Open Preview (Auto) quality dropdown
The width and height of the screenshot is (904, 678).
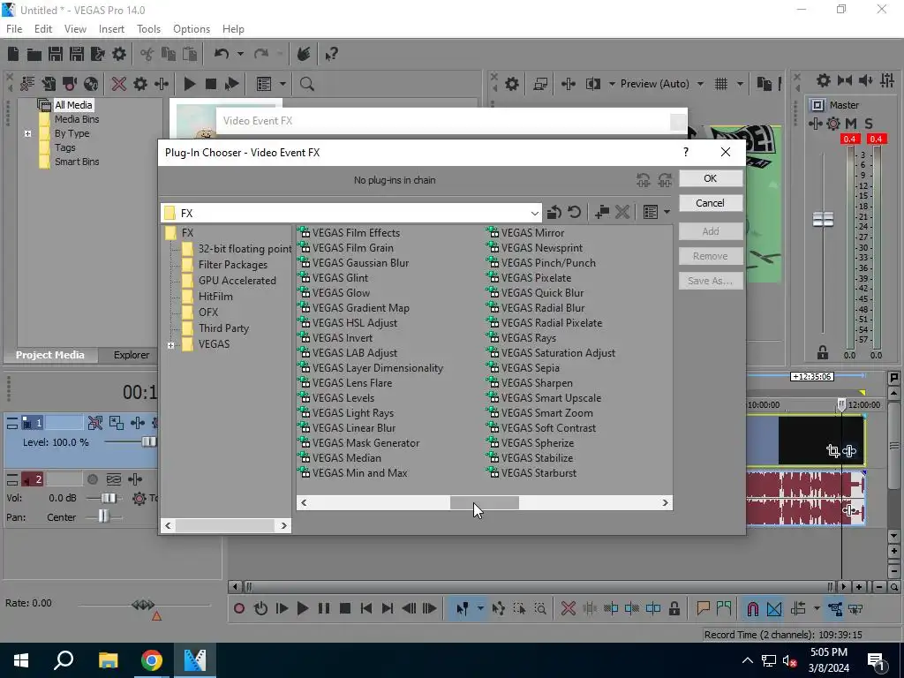coord(700,84)
